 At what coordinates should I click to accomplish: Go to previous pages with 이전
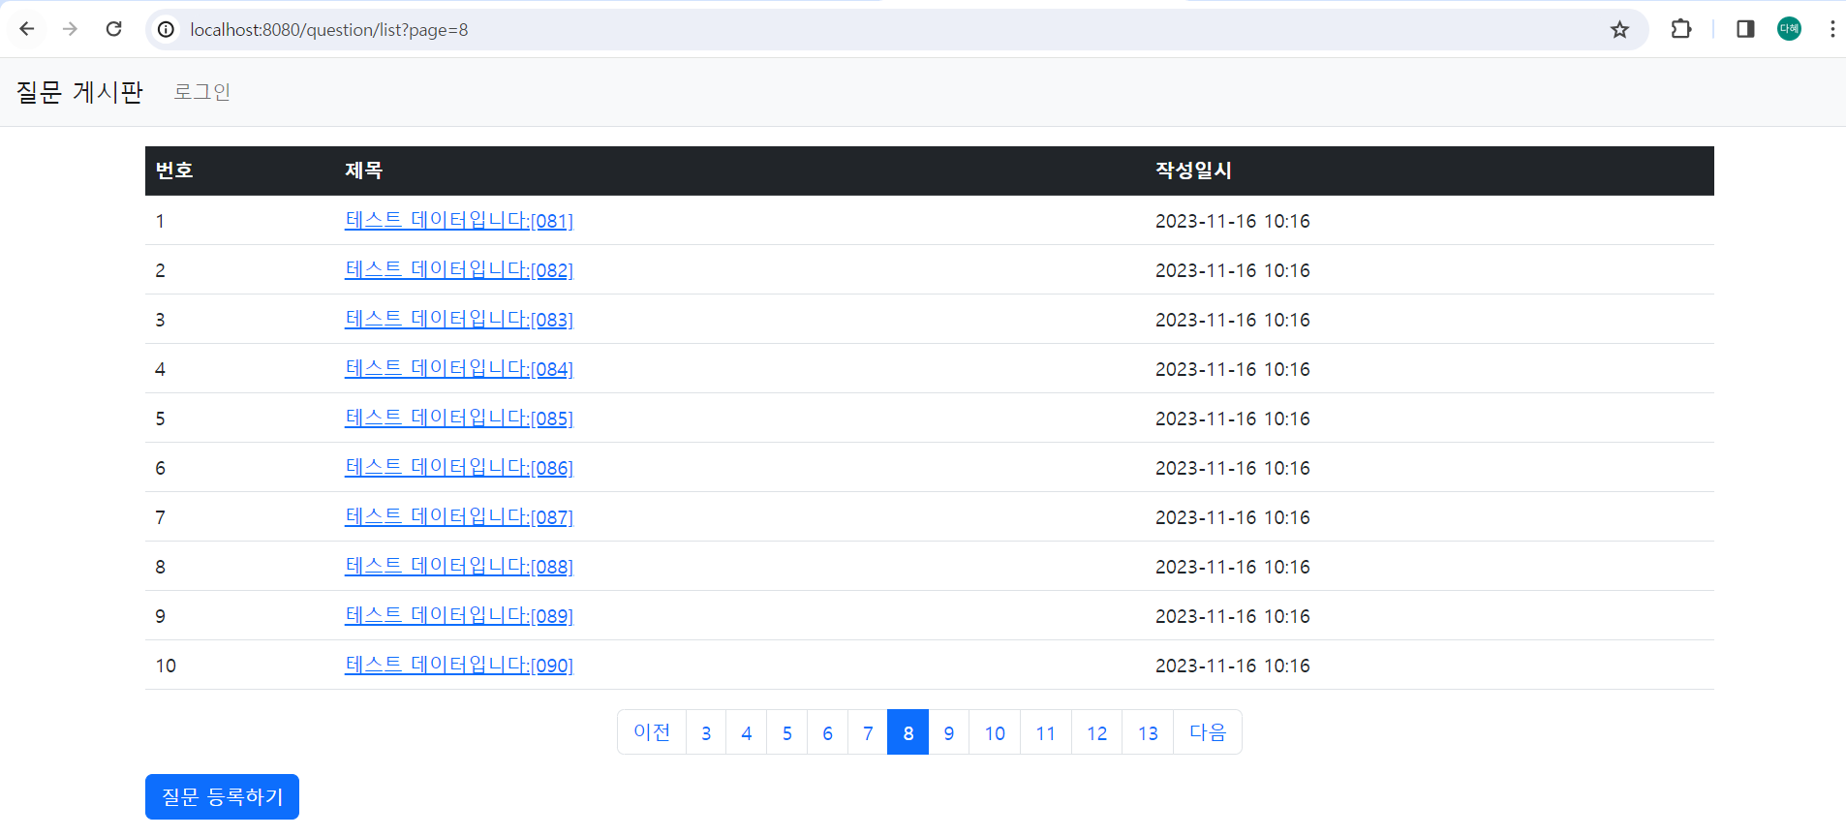tap(652, 732)
